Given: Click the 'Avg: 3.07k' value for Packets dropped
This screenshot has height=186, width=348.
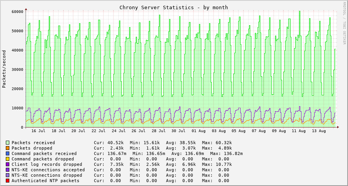Looking at the screenshot, I should point(181,148).
